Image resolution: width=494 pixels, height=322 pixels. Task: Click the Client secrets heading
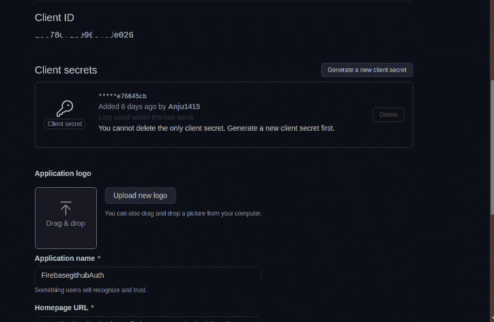point(66,70)
